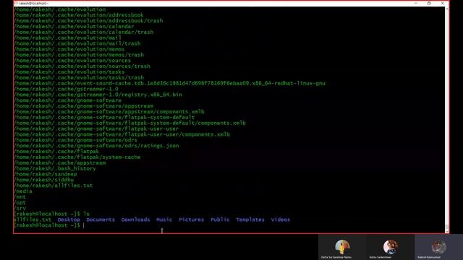Click the odrs/ratings.json path line
Viewport: 463px width, 260px height.
coord(96,146)
